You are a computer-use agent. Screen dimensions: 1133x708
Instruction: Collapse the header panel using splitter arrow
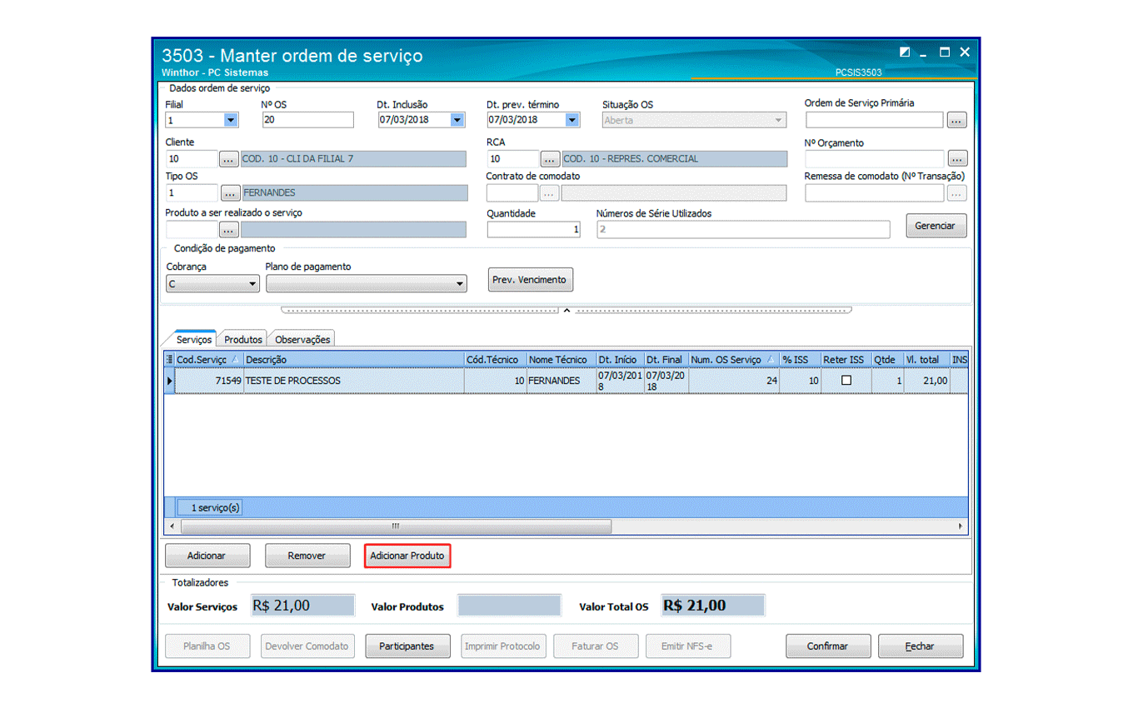(566, 311)
